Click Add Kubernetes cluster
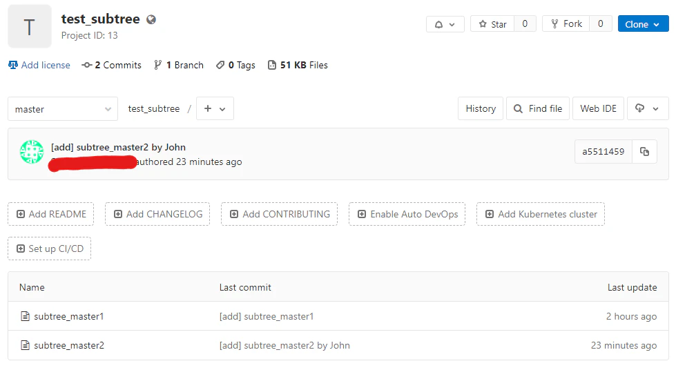Screen dimensions: 676x370 [x=541, y=214]
